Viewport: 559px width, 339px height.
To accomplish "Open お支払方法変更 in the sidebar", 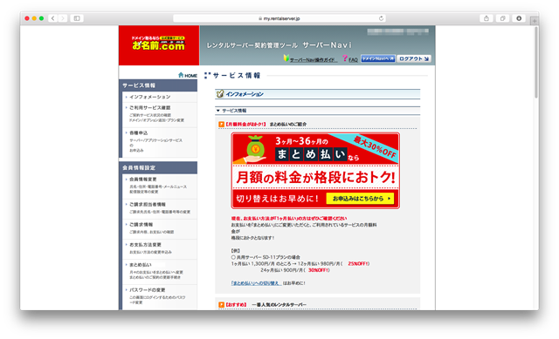I will click(x=145, y=245).
